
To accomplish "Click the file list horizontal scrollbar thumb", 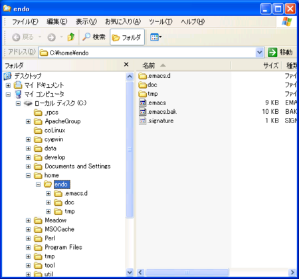I will click(x=187, y=272).
